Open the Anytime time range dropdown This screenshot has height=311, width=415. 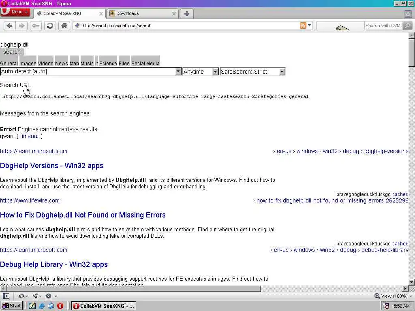[x=201, y=72]
